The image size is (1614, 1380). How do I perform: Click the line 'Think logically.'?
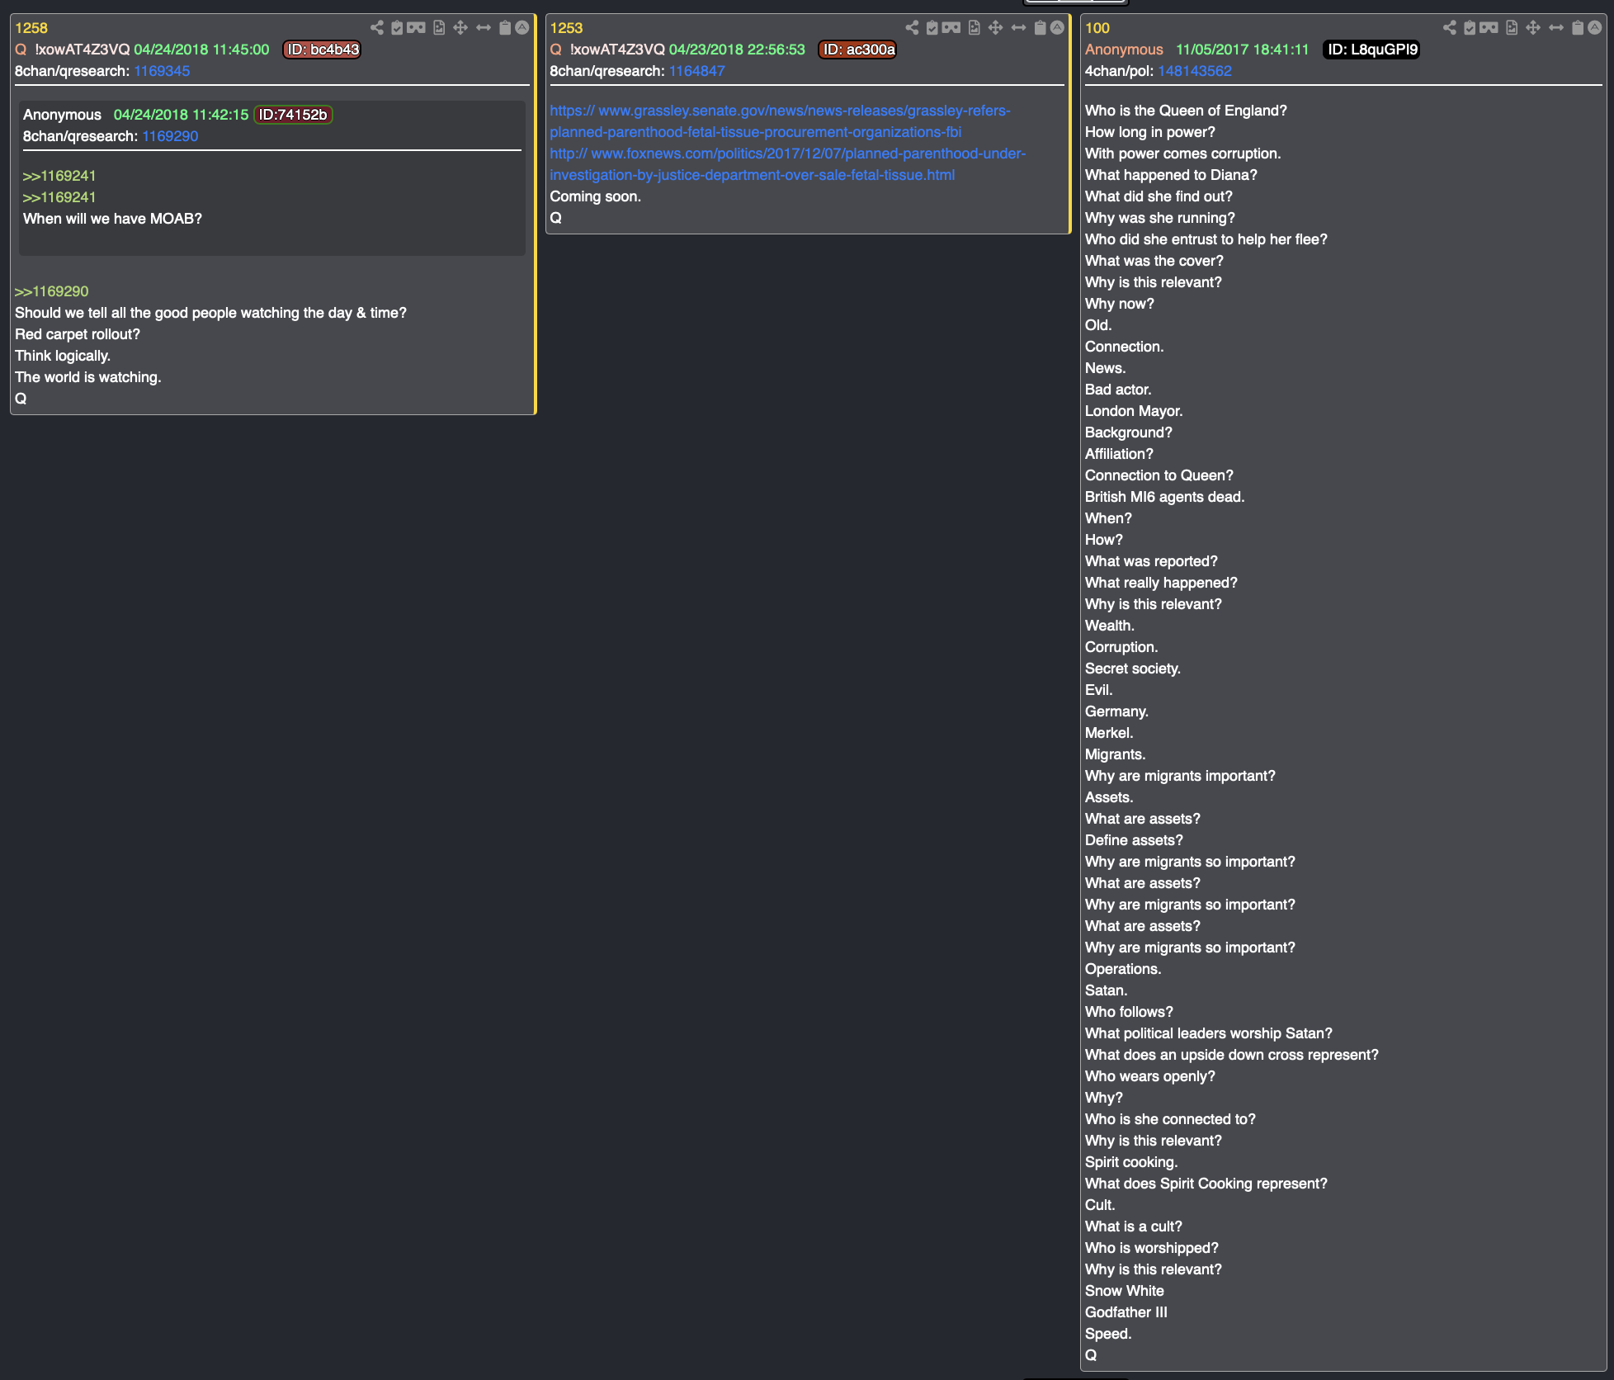point(63,356)
